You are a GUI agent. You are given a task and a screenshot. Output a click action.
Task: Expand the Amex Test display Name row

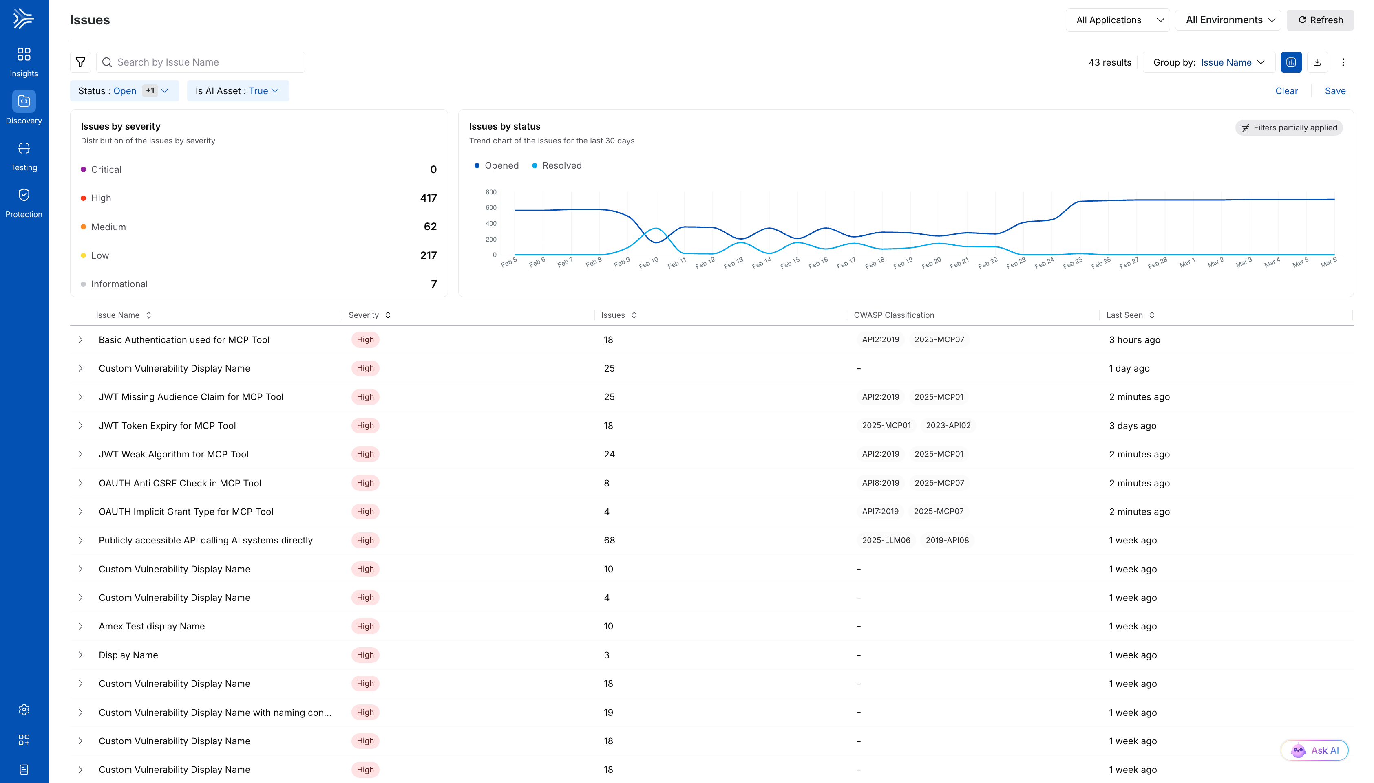click(80, 627)
